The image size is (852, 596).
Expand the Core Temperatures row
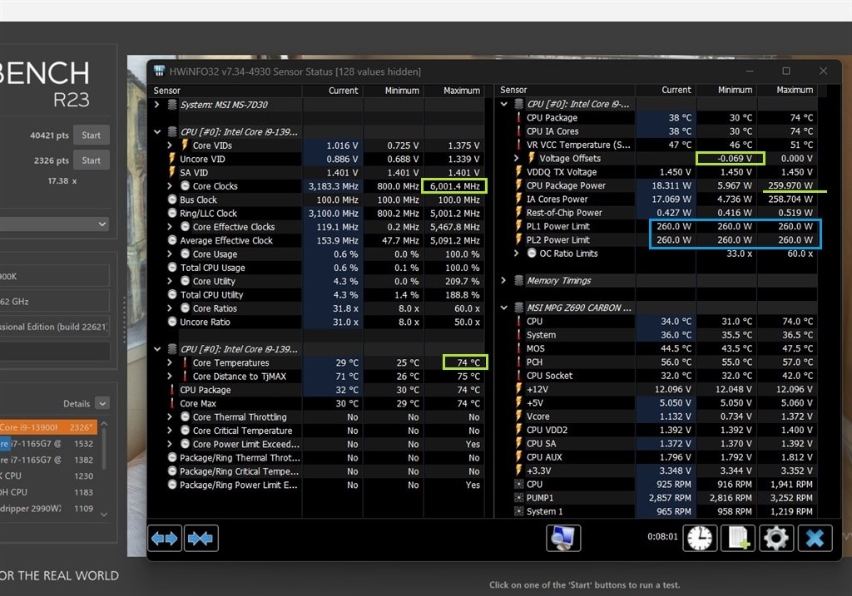point(170,362)
